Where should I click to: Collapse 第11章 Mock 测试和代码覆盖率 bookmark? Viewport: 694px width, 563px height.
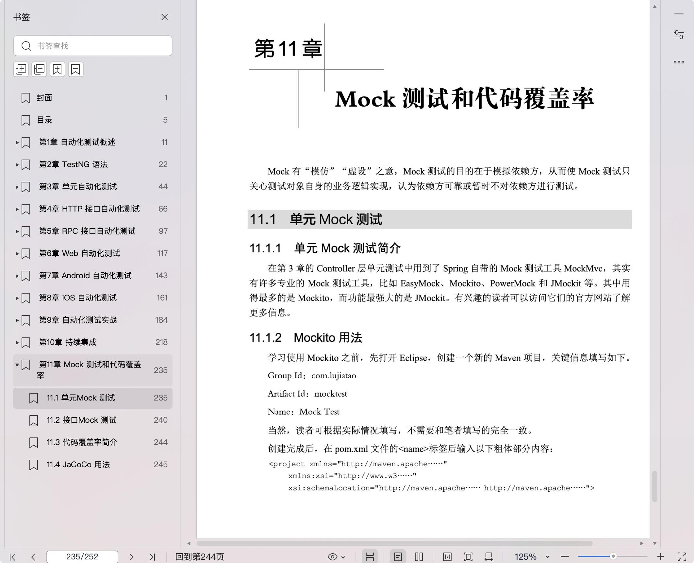17,365
